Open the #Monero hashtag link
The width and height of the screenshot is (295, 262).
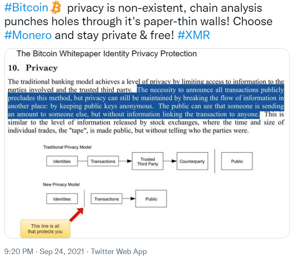[28, 35]
